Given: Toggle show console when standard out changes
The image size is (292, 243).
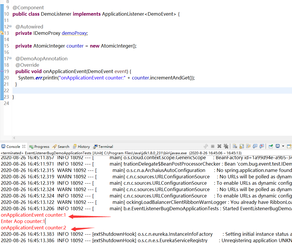Looking at the screenshot, I should 255,146.
